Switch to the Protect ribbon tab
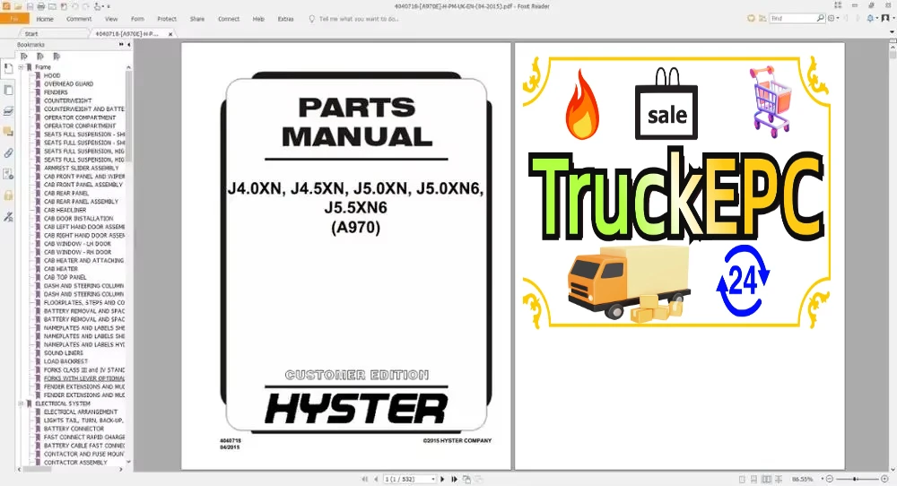 pos(167,19)
